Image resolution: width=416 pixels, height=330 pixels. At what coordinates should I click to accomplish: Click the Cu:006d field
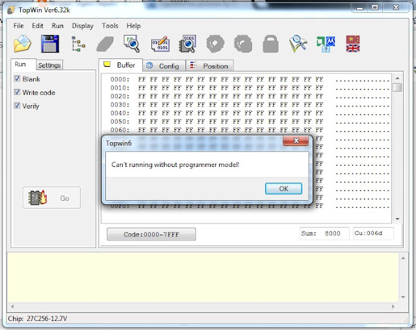(373, 233)
